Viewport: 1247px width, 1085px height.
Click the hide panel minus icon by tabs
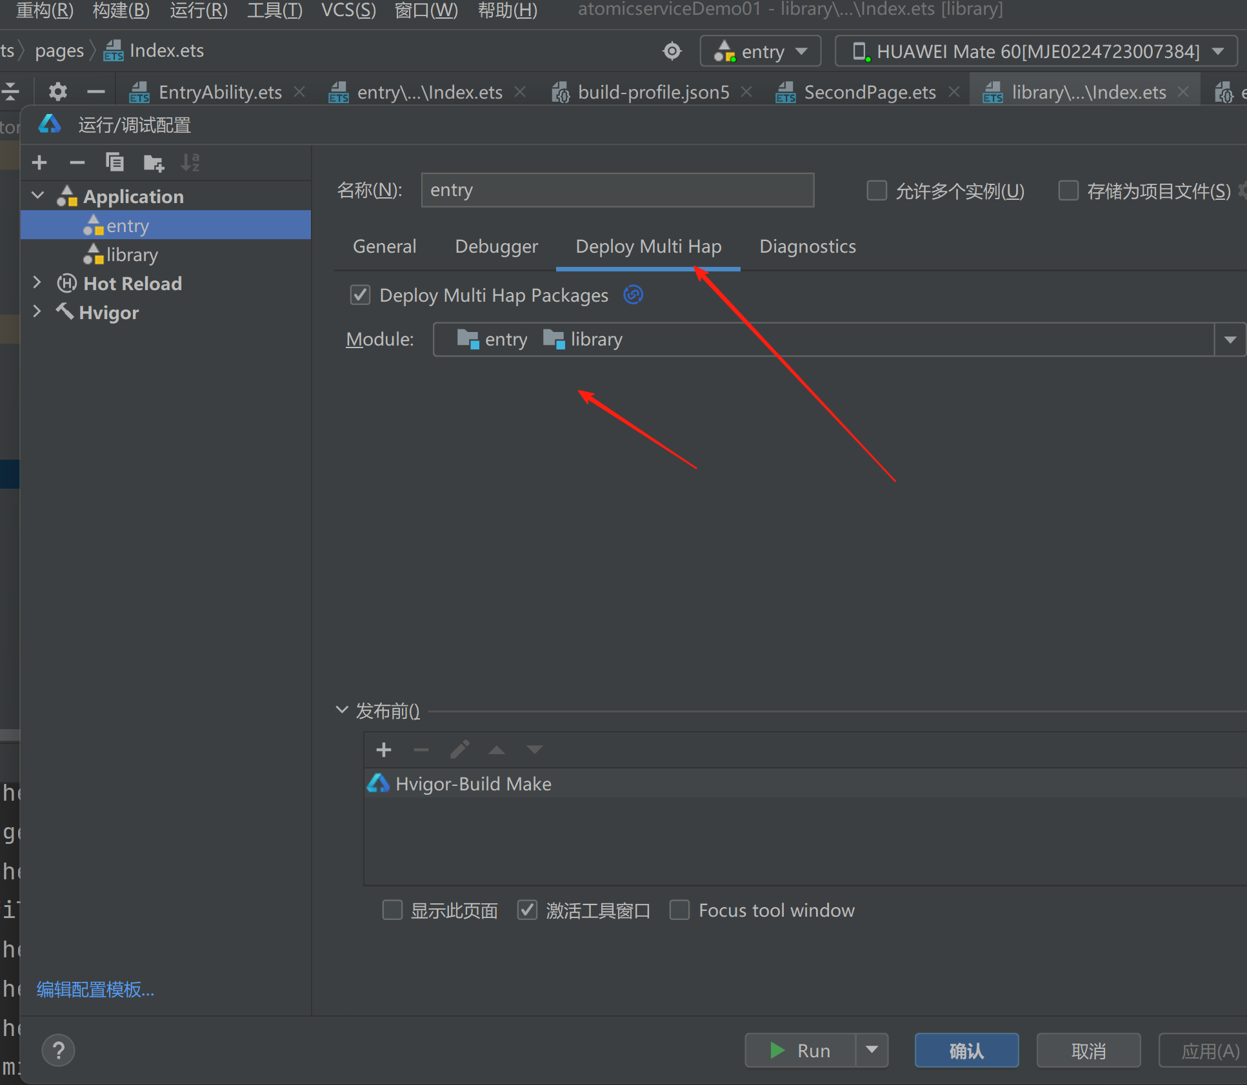click(x=95, y=92)
